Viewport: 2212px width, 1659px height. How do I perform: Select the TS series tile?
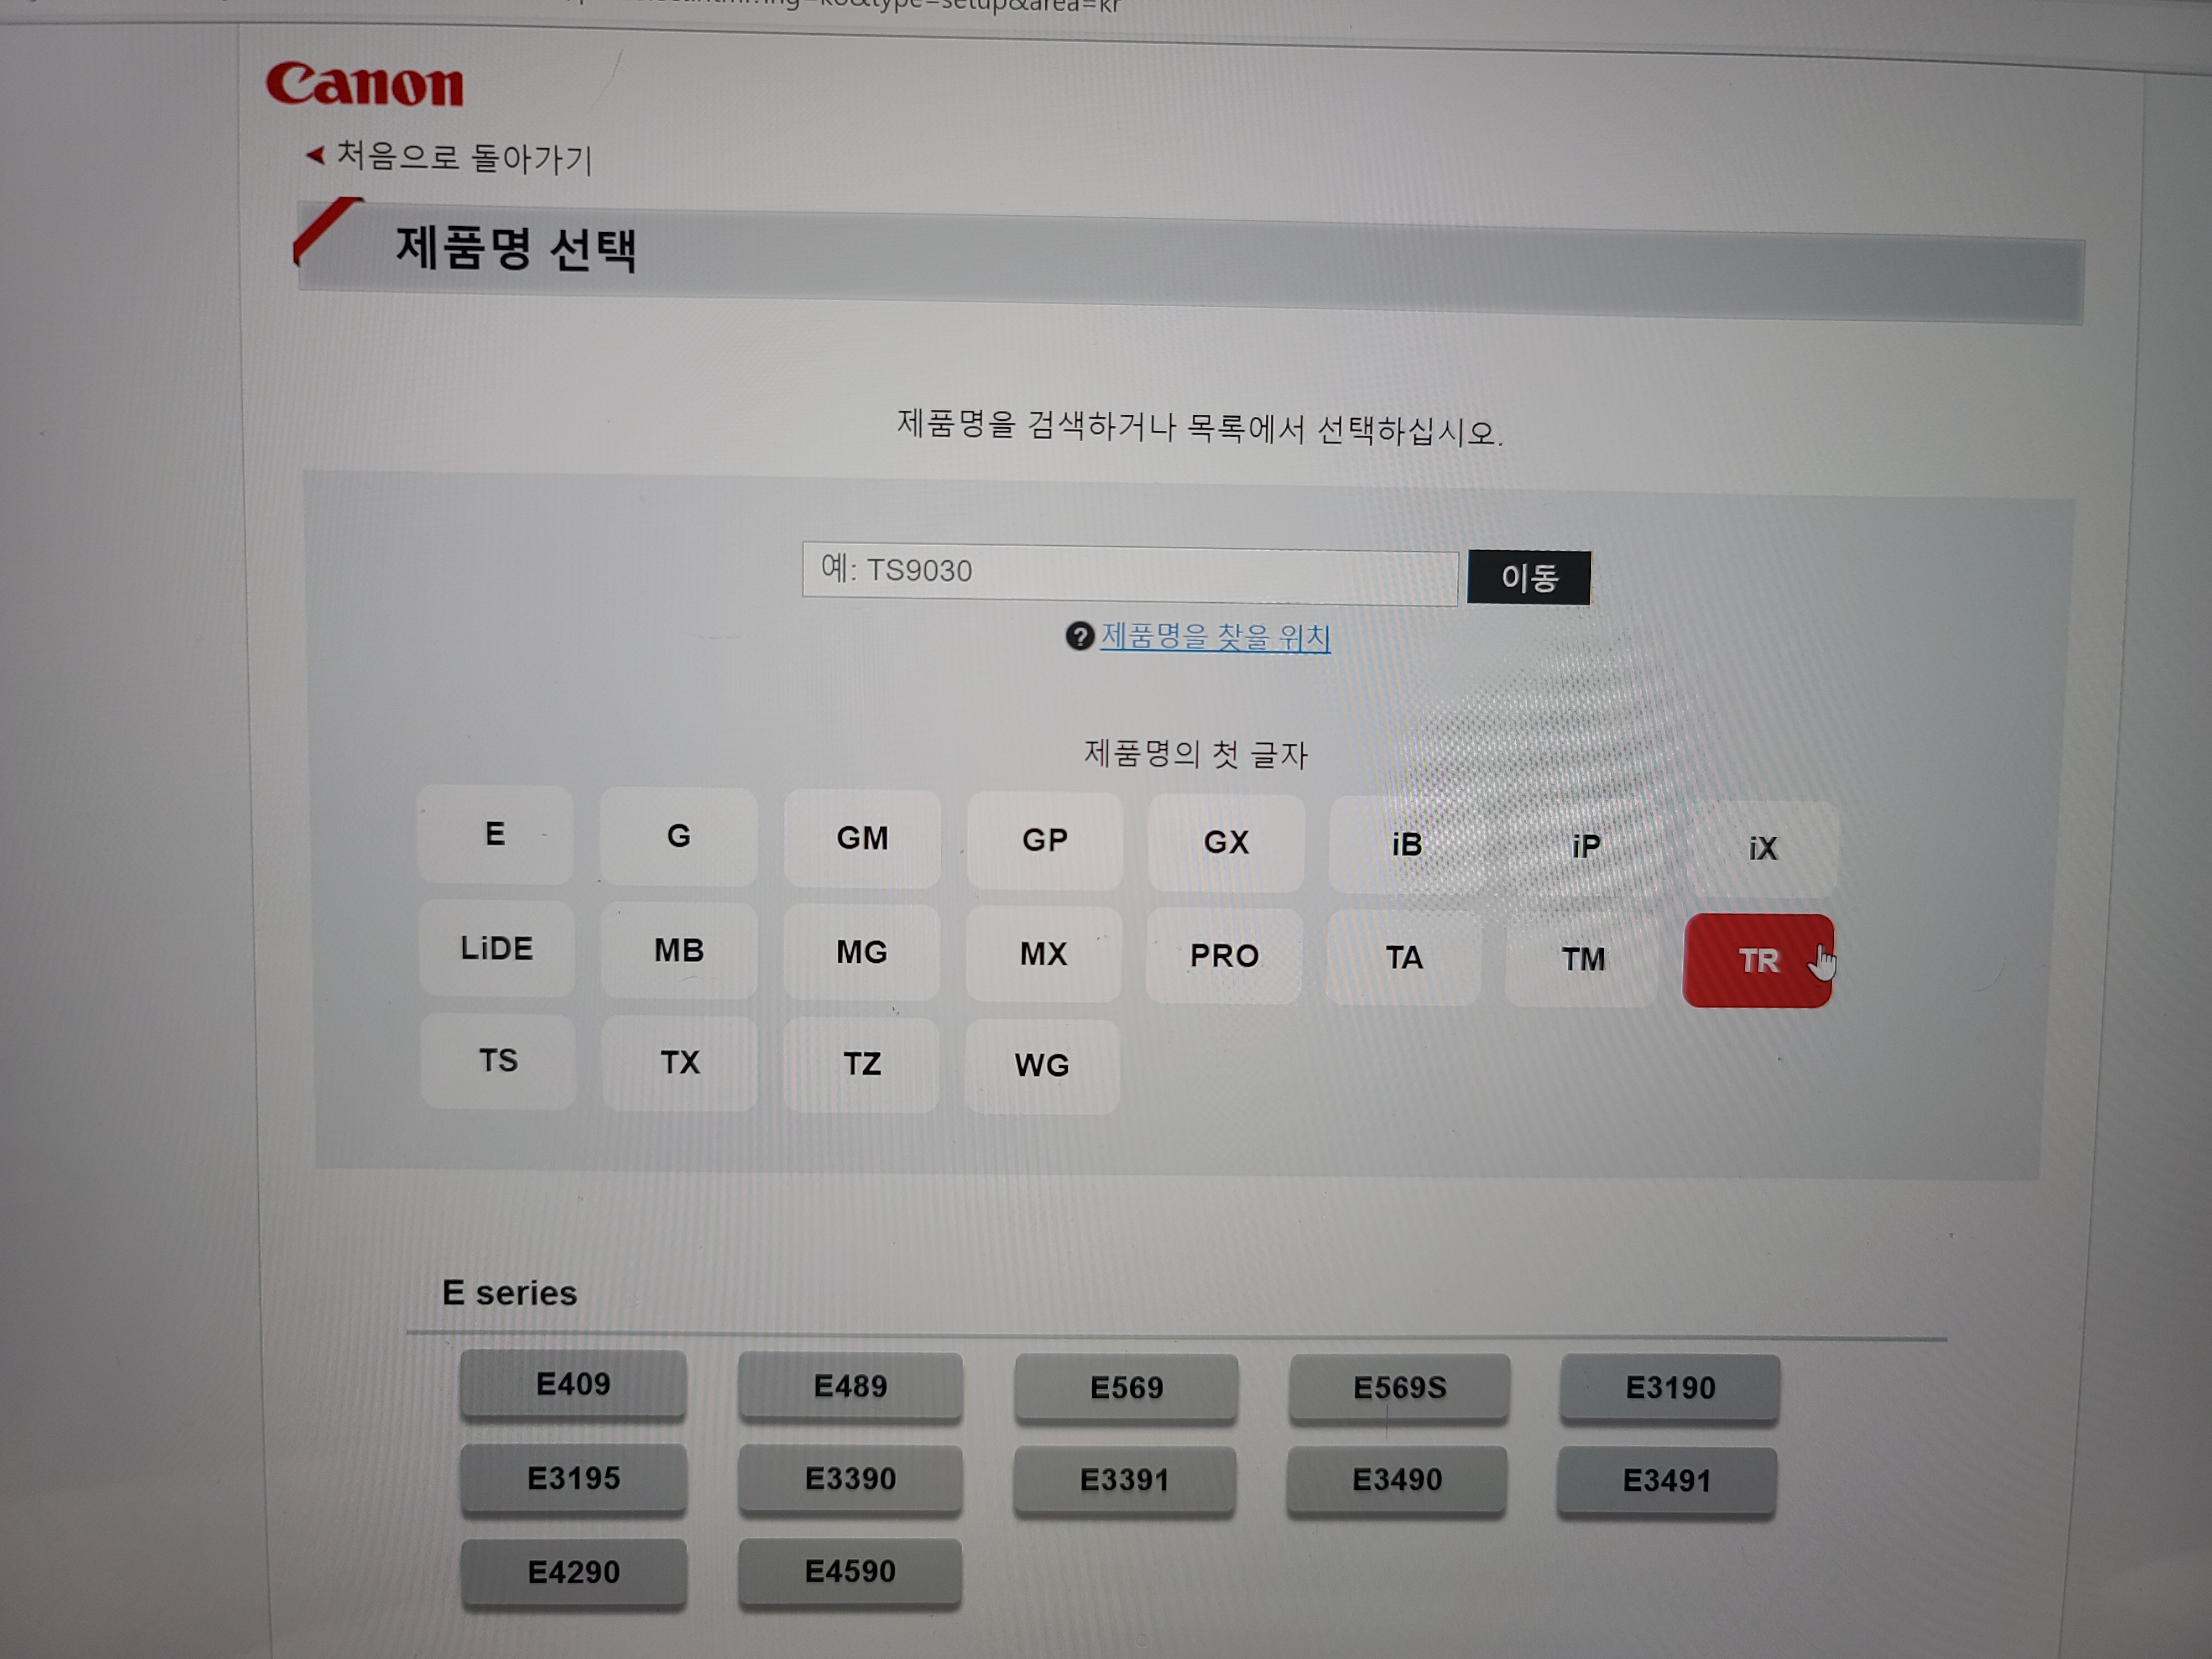498,1062
